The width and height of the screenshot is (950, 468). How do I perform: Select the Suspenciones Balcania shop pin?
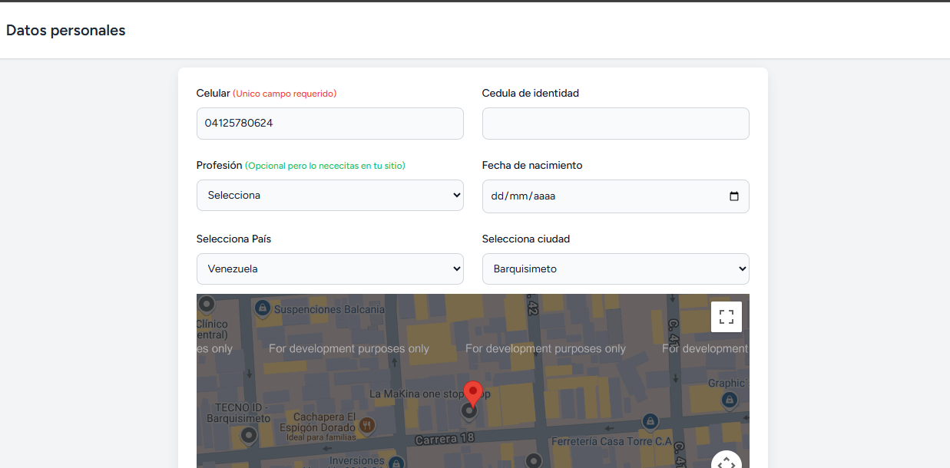262,308
